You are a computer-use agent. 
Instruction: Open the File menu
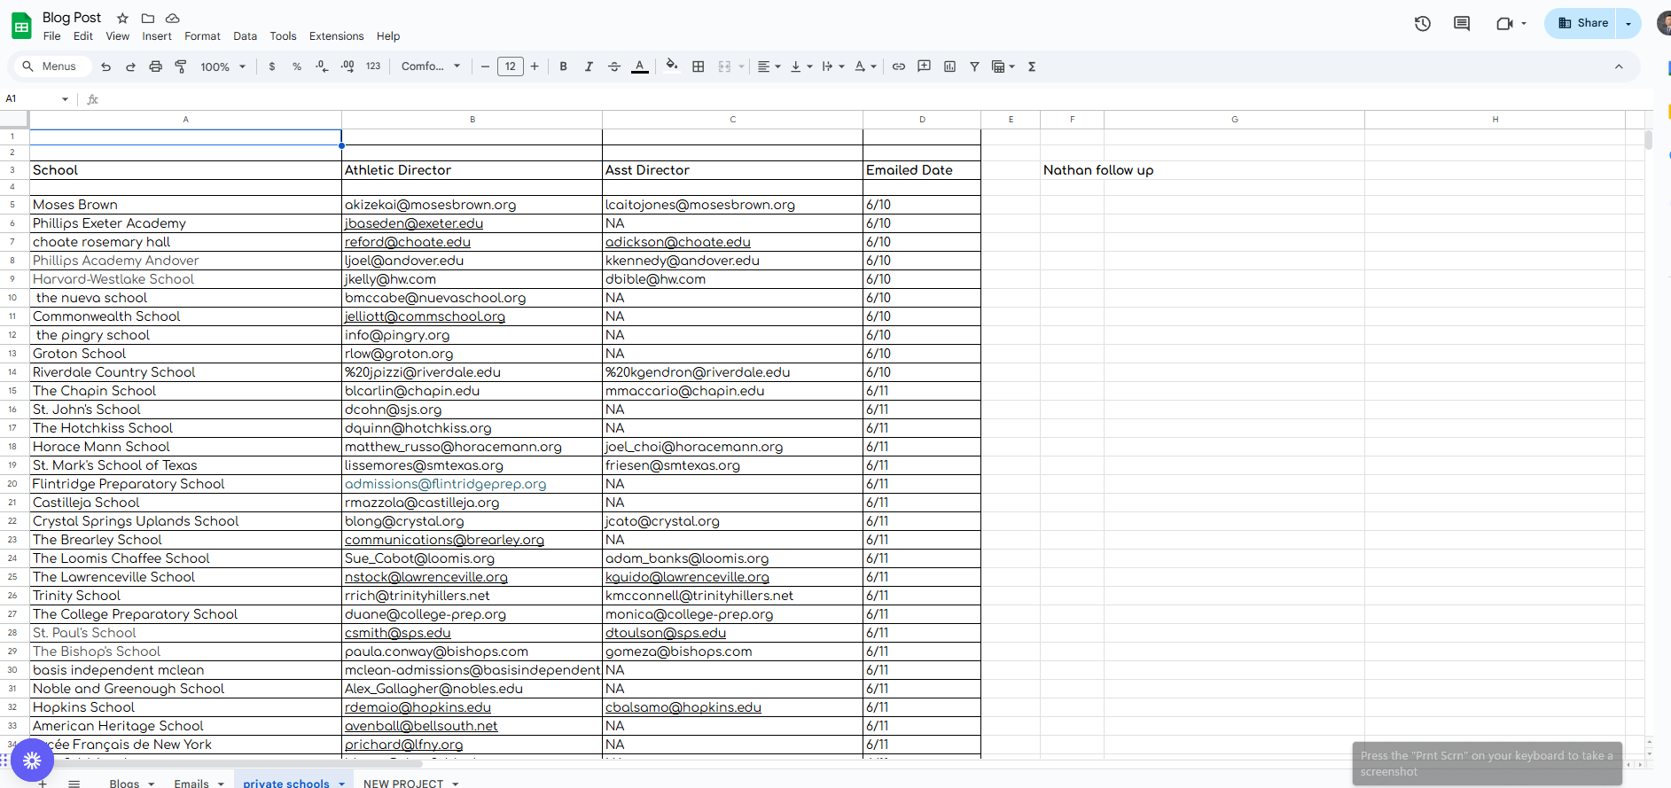[x=52, y=36]
